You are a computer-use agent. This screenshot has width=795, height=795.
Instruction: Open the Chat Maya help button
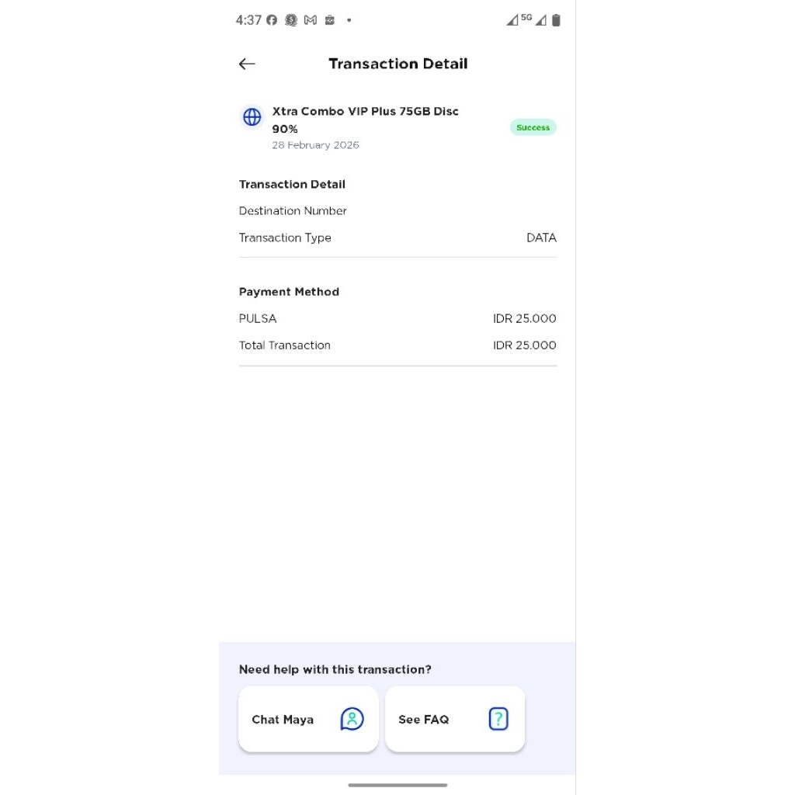(x=308, y=719)
